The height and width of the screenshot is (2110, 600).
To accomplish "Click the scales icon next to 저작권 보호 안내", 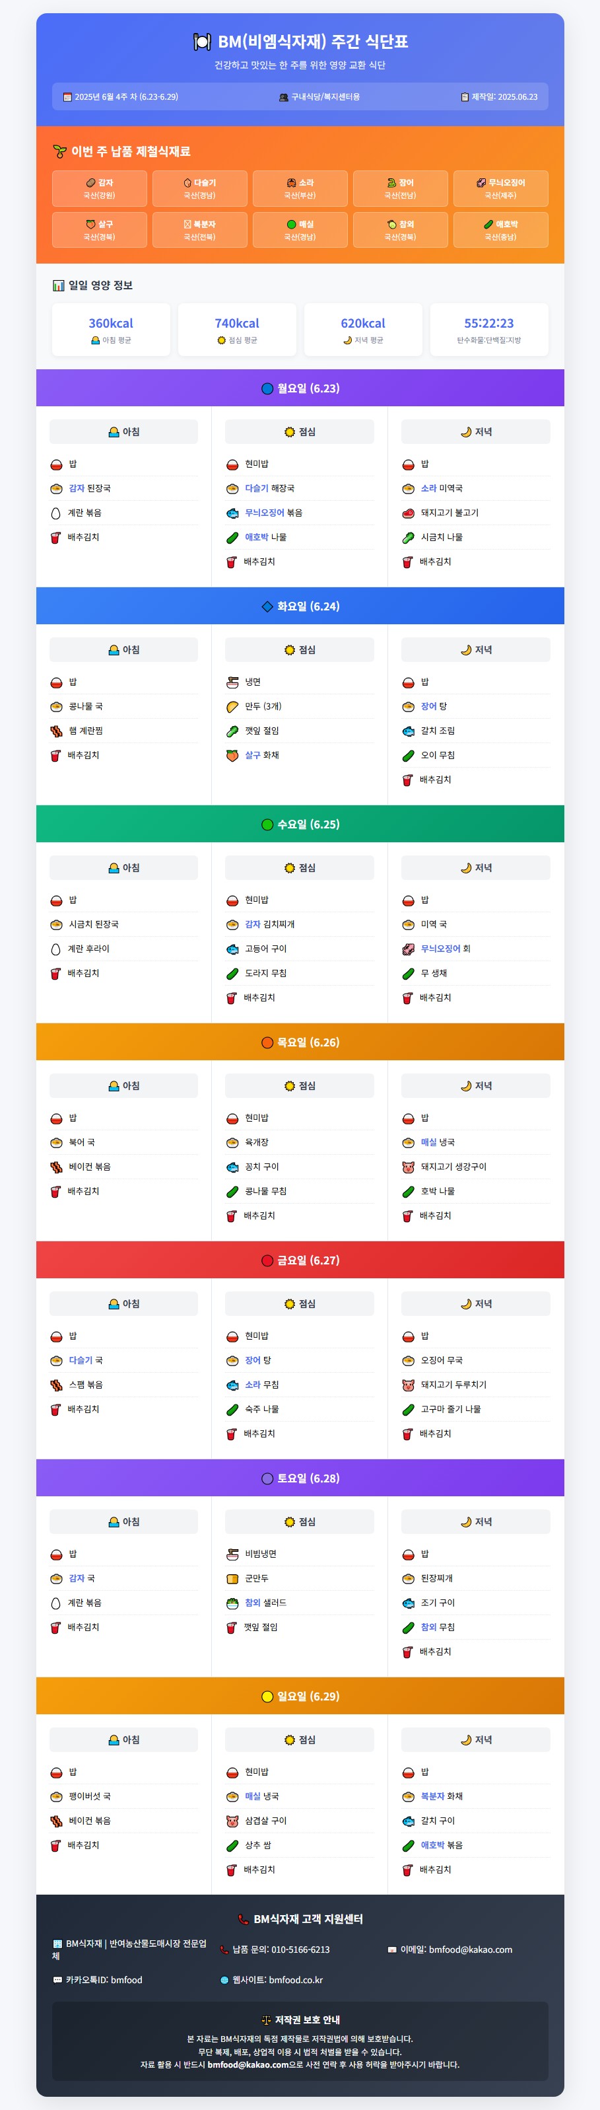I will (x=265, y=2020).
